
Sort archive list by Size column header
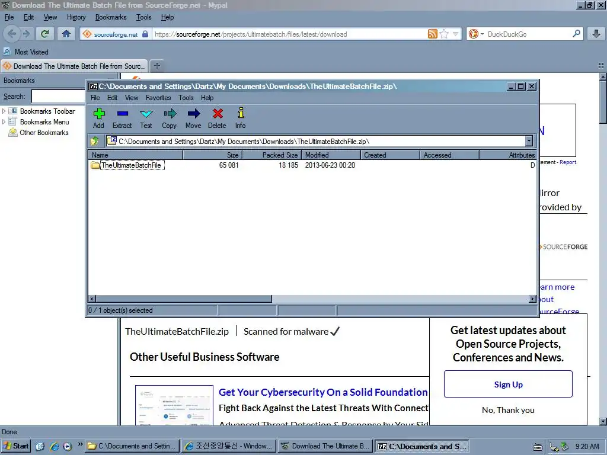point(213,155)
